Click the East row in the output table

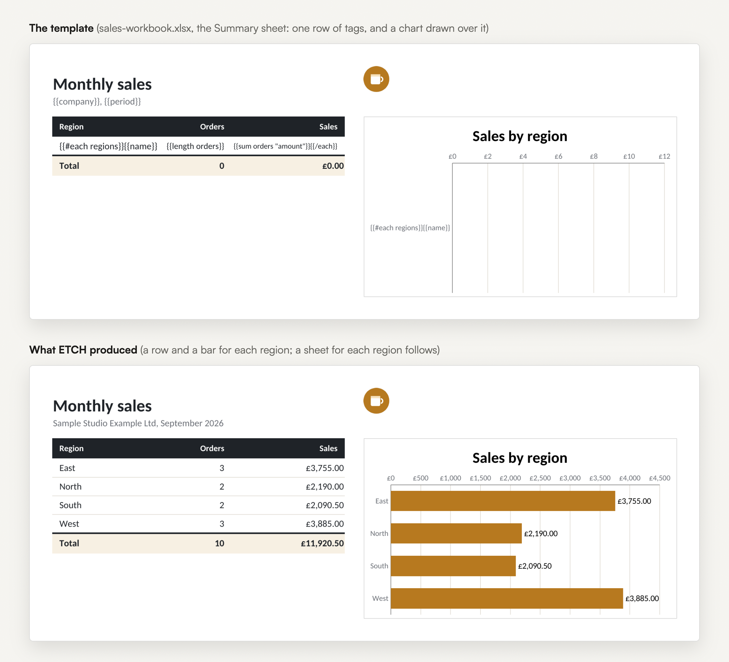click(198, 468)
